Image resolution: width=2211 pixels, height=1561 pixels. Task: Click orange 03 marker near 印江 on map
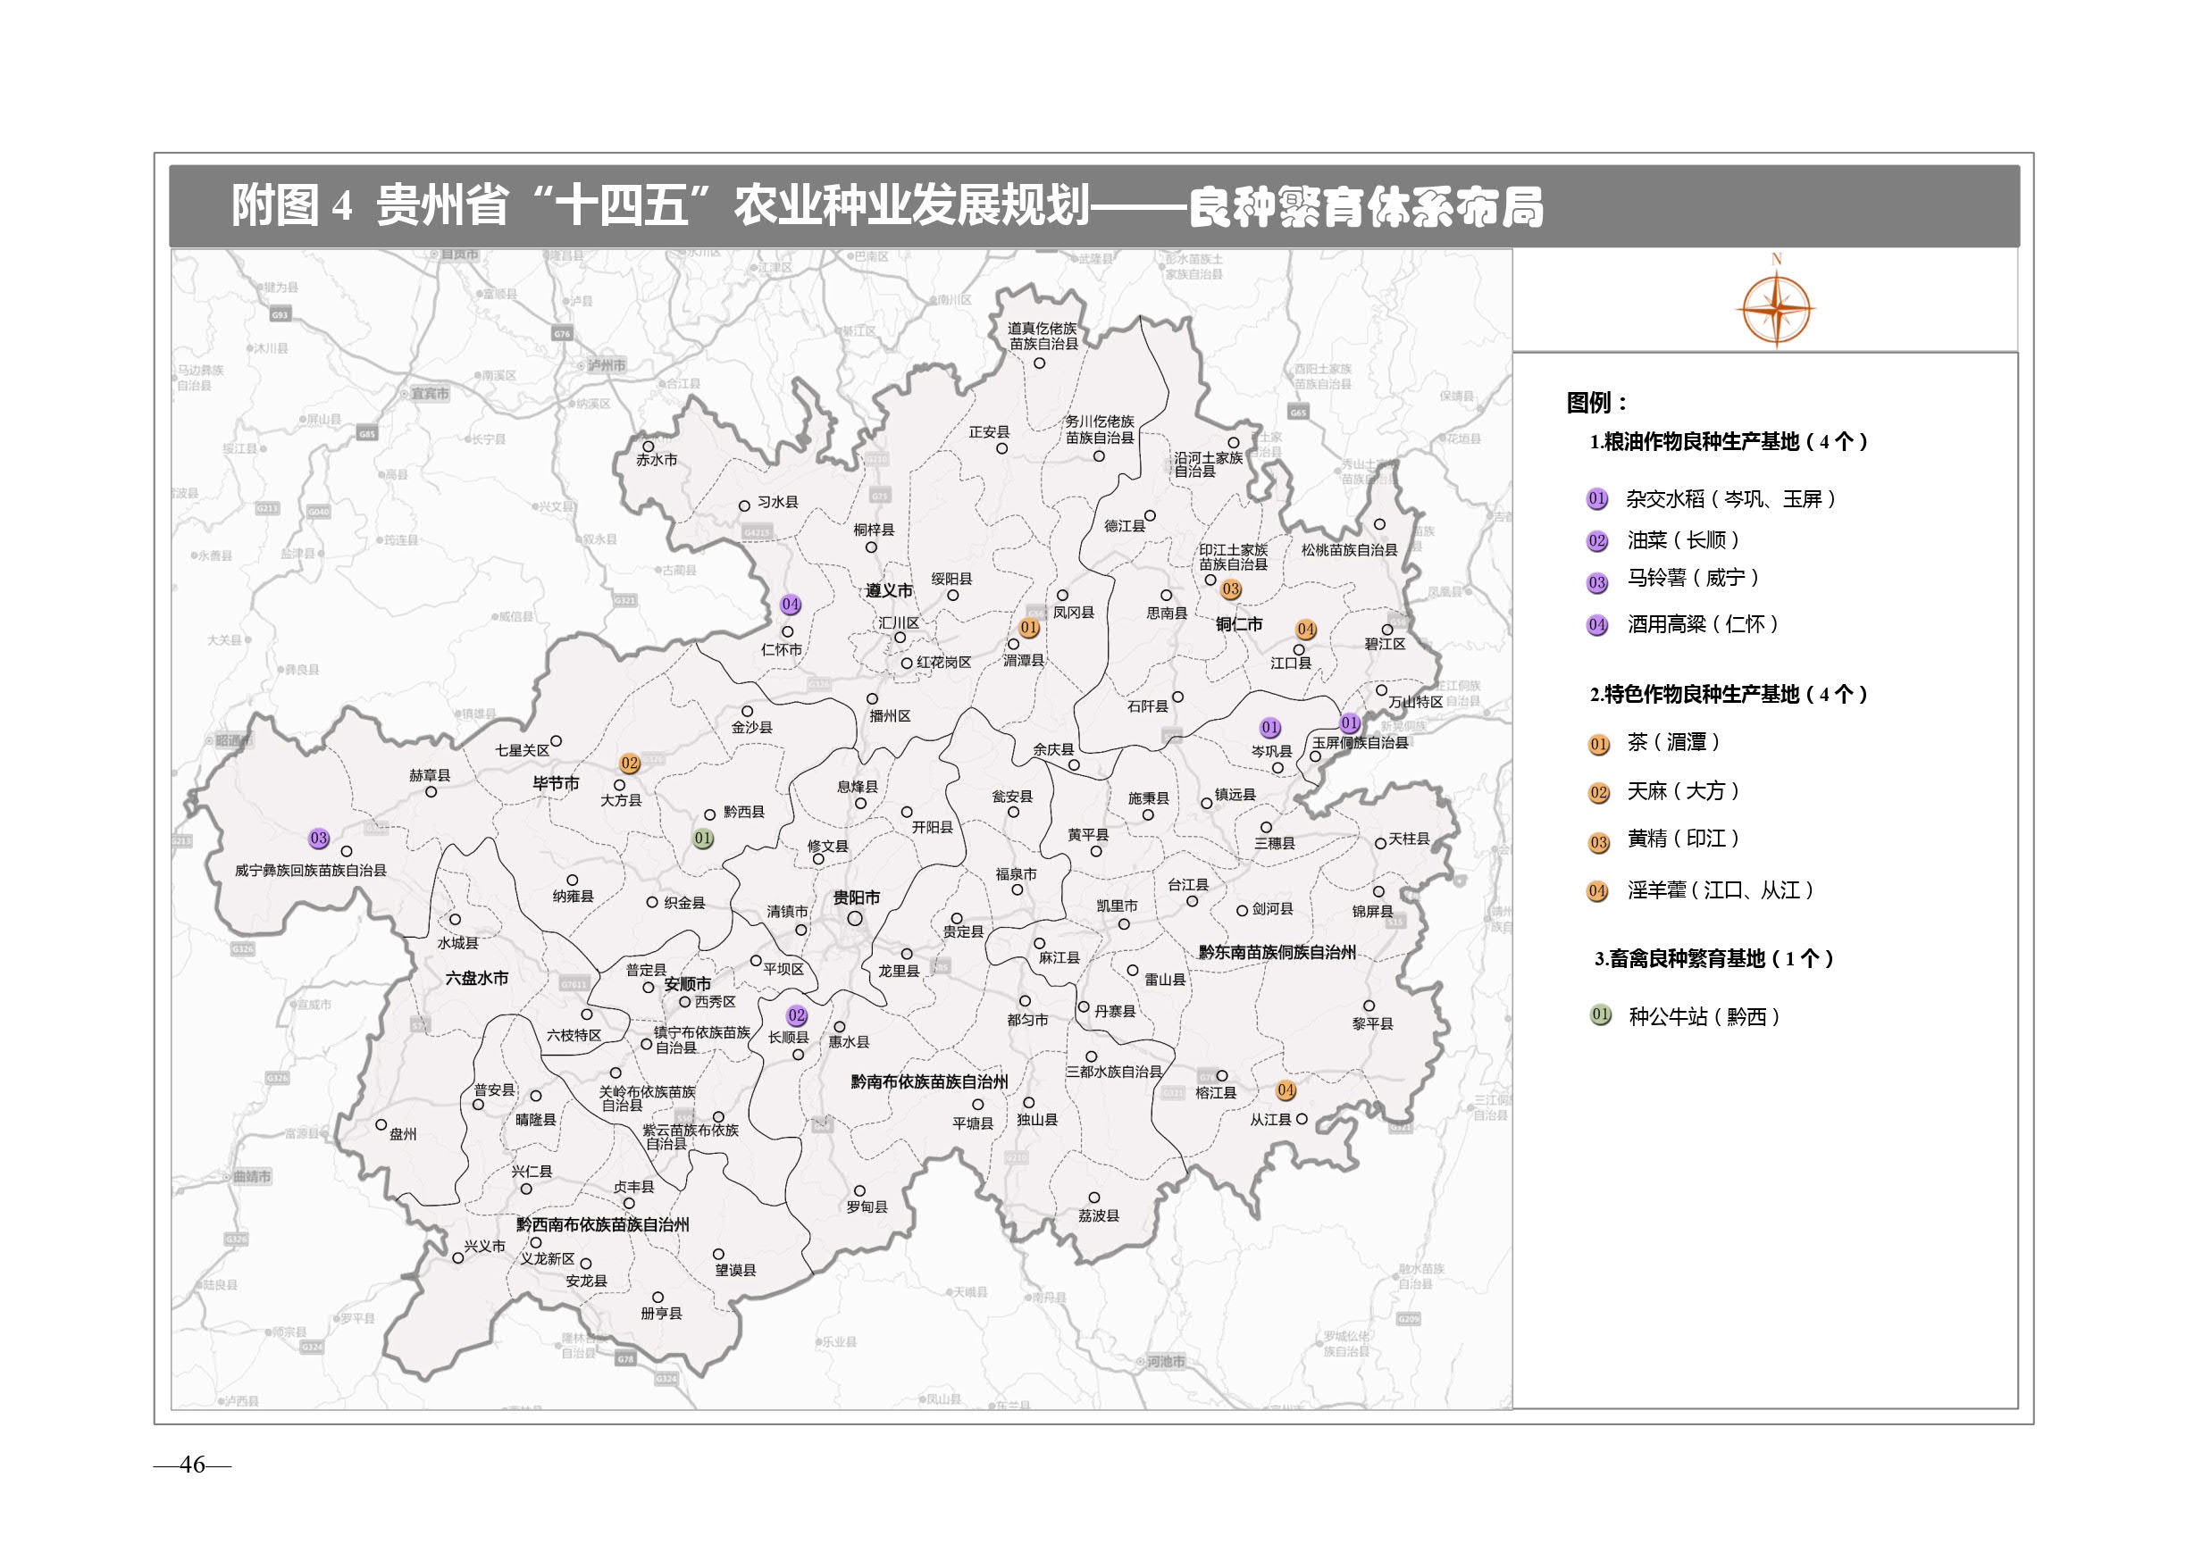coord(1231,589)
